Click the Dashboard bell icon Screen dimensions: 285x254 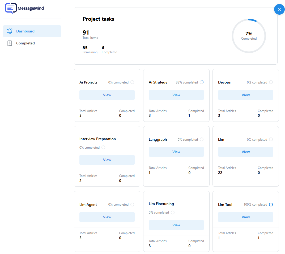pos(10,31)
